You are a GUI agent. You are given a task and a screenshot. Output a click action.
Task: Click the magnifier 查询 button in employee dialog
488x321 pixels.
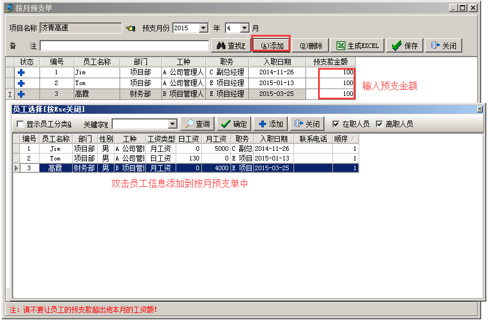[197, 124]
